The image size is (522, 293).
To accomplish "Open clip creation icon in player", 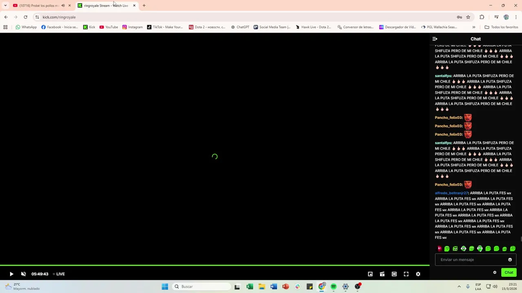I will click(382, 274).
